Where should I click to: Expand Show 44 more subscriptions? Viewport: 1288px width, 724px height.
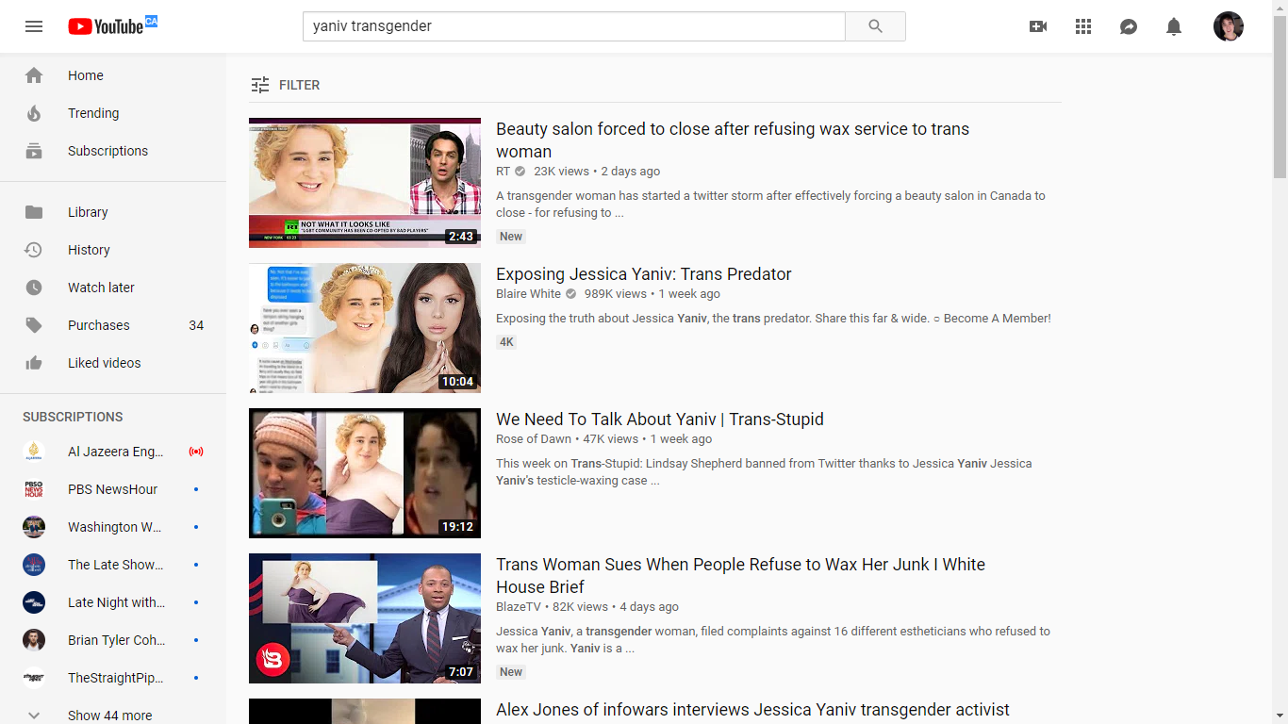113,715
